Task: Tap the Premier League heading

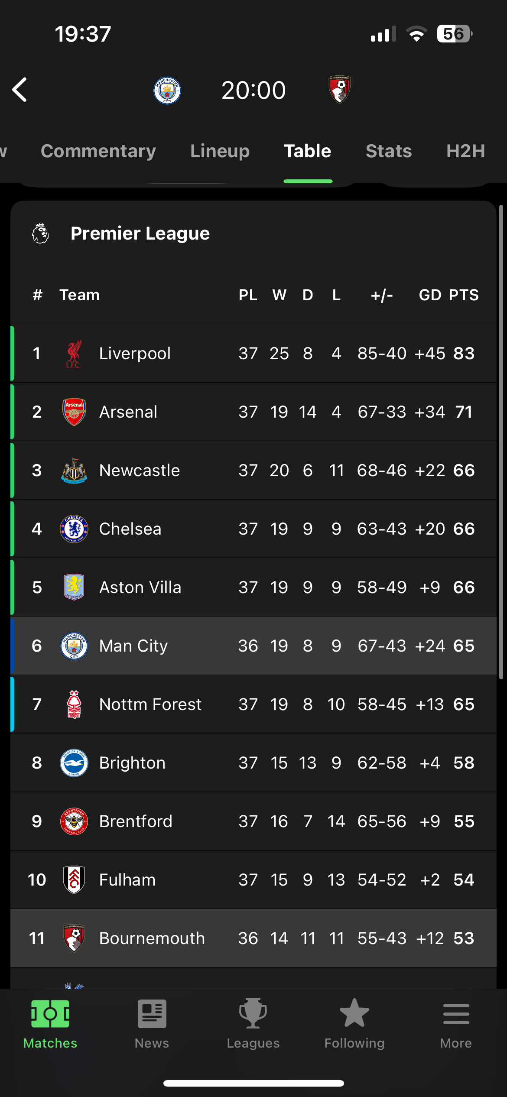Action: 140,234
